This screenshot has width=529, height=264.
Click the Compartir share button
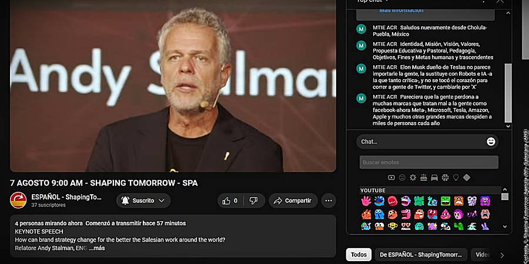coord(293,201)
